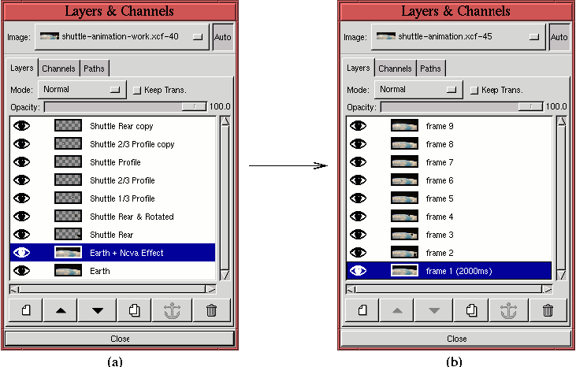The height and width of the screenshot is (367, 576).
Task: Switch to Channels tab in left dialog
Action: (x=58, y=69)
